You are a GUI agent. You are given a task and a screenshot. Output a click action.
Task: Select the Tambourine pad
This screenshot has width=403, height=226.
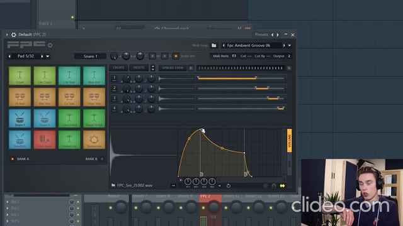coord(94,139)
